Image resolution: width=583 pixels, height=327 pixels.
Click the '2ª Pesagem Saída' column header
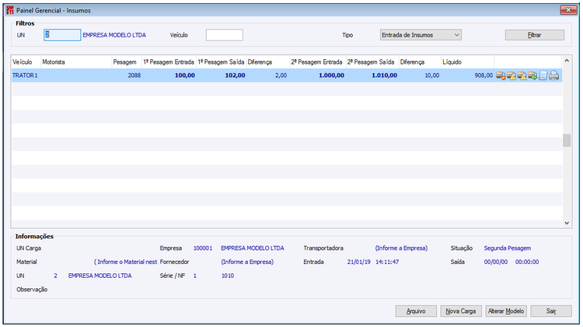(x=372, y=62)
